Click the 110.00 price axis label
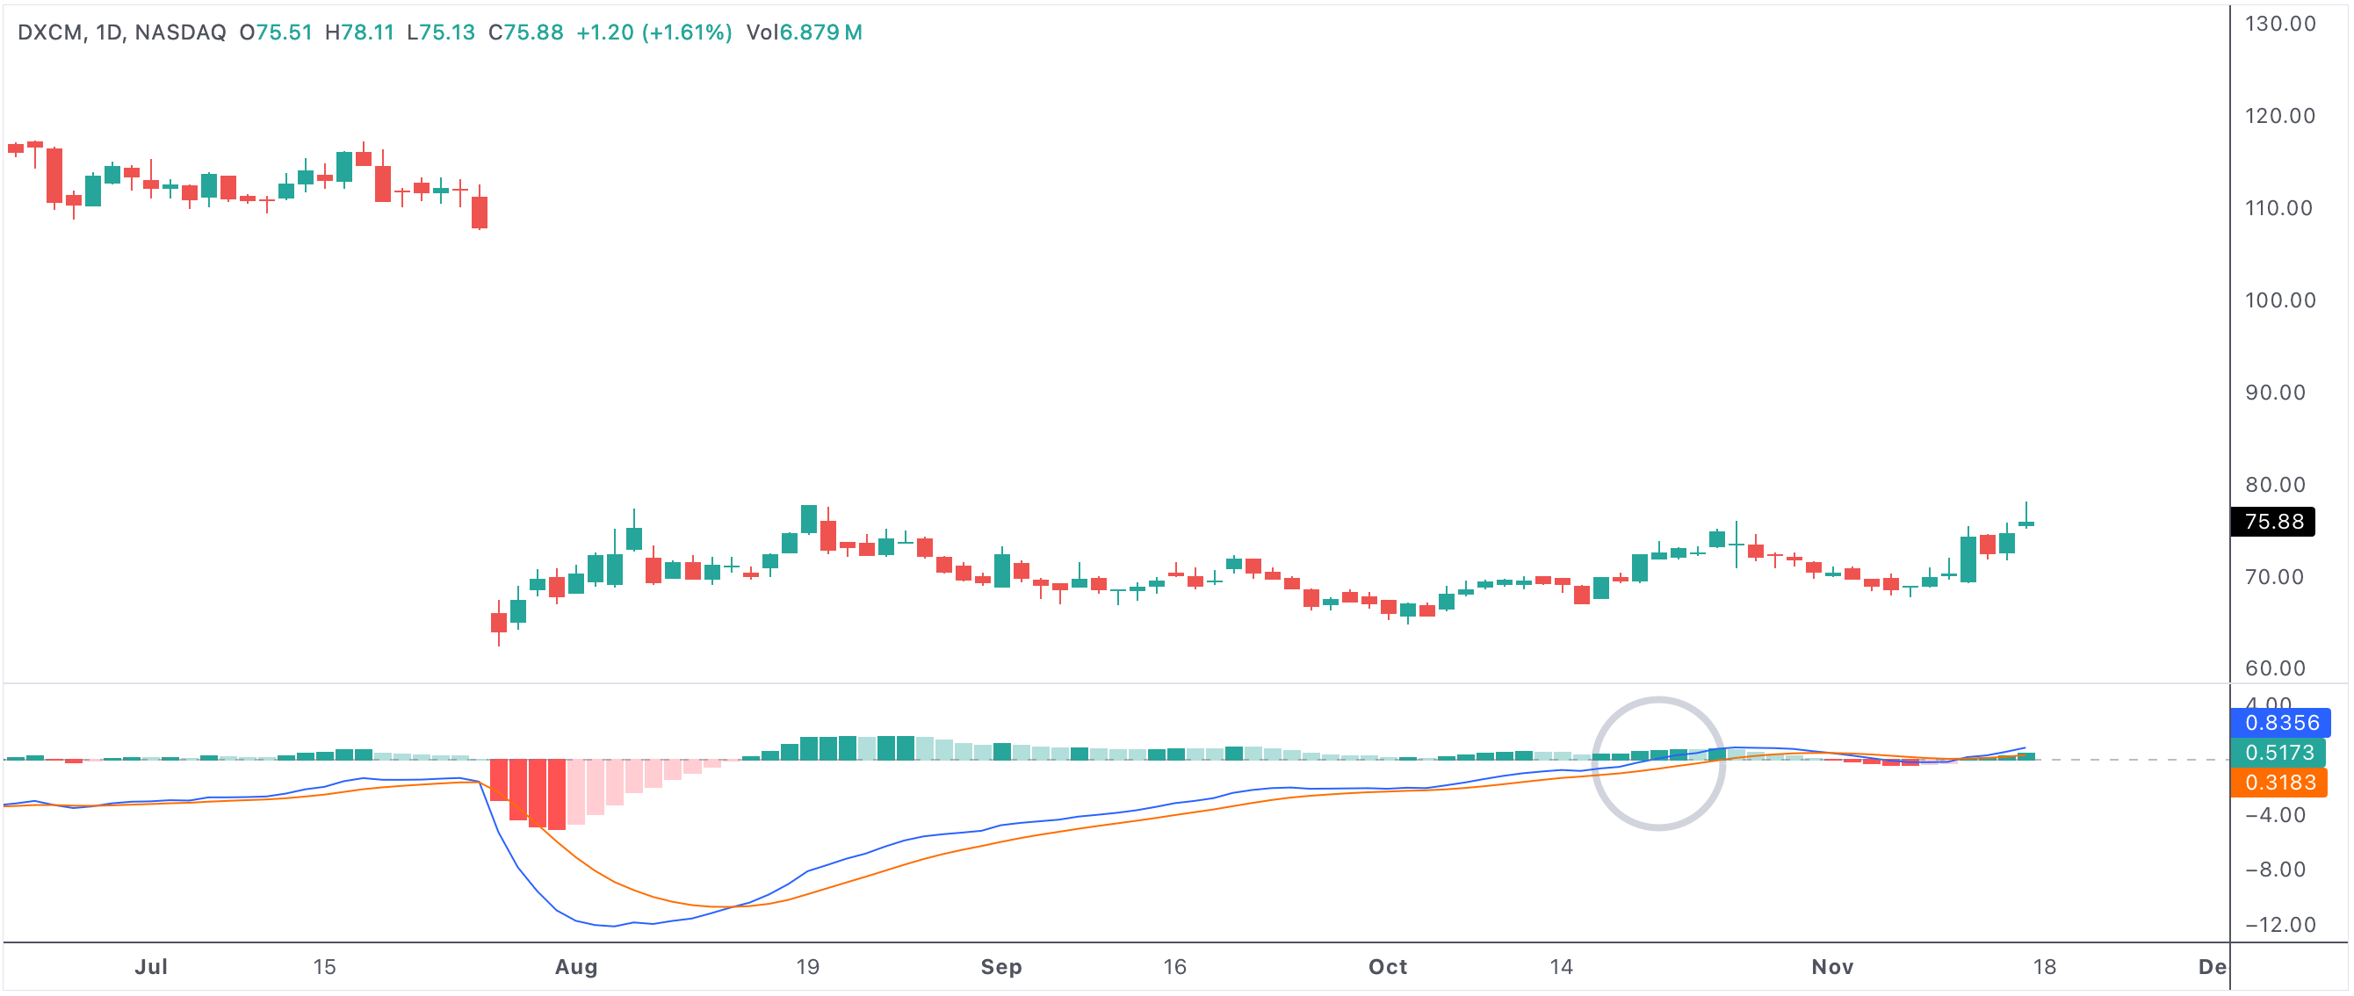 click(x=2278, y=208)
